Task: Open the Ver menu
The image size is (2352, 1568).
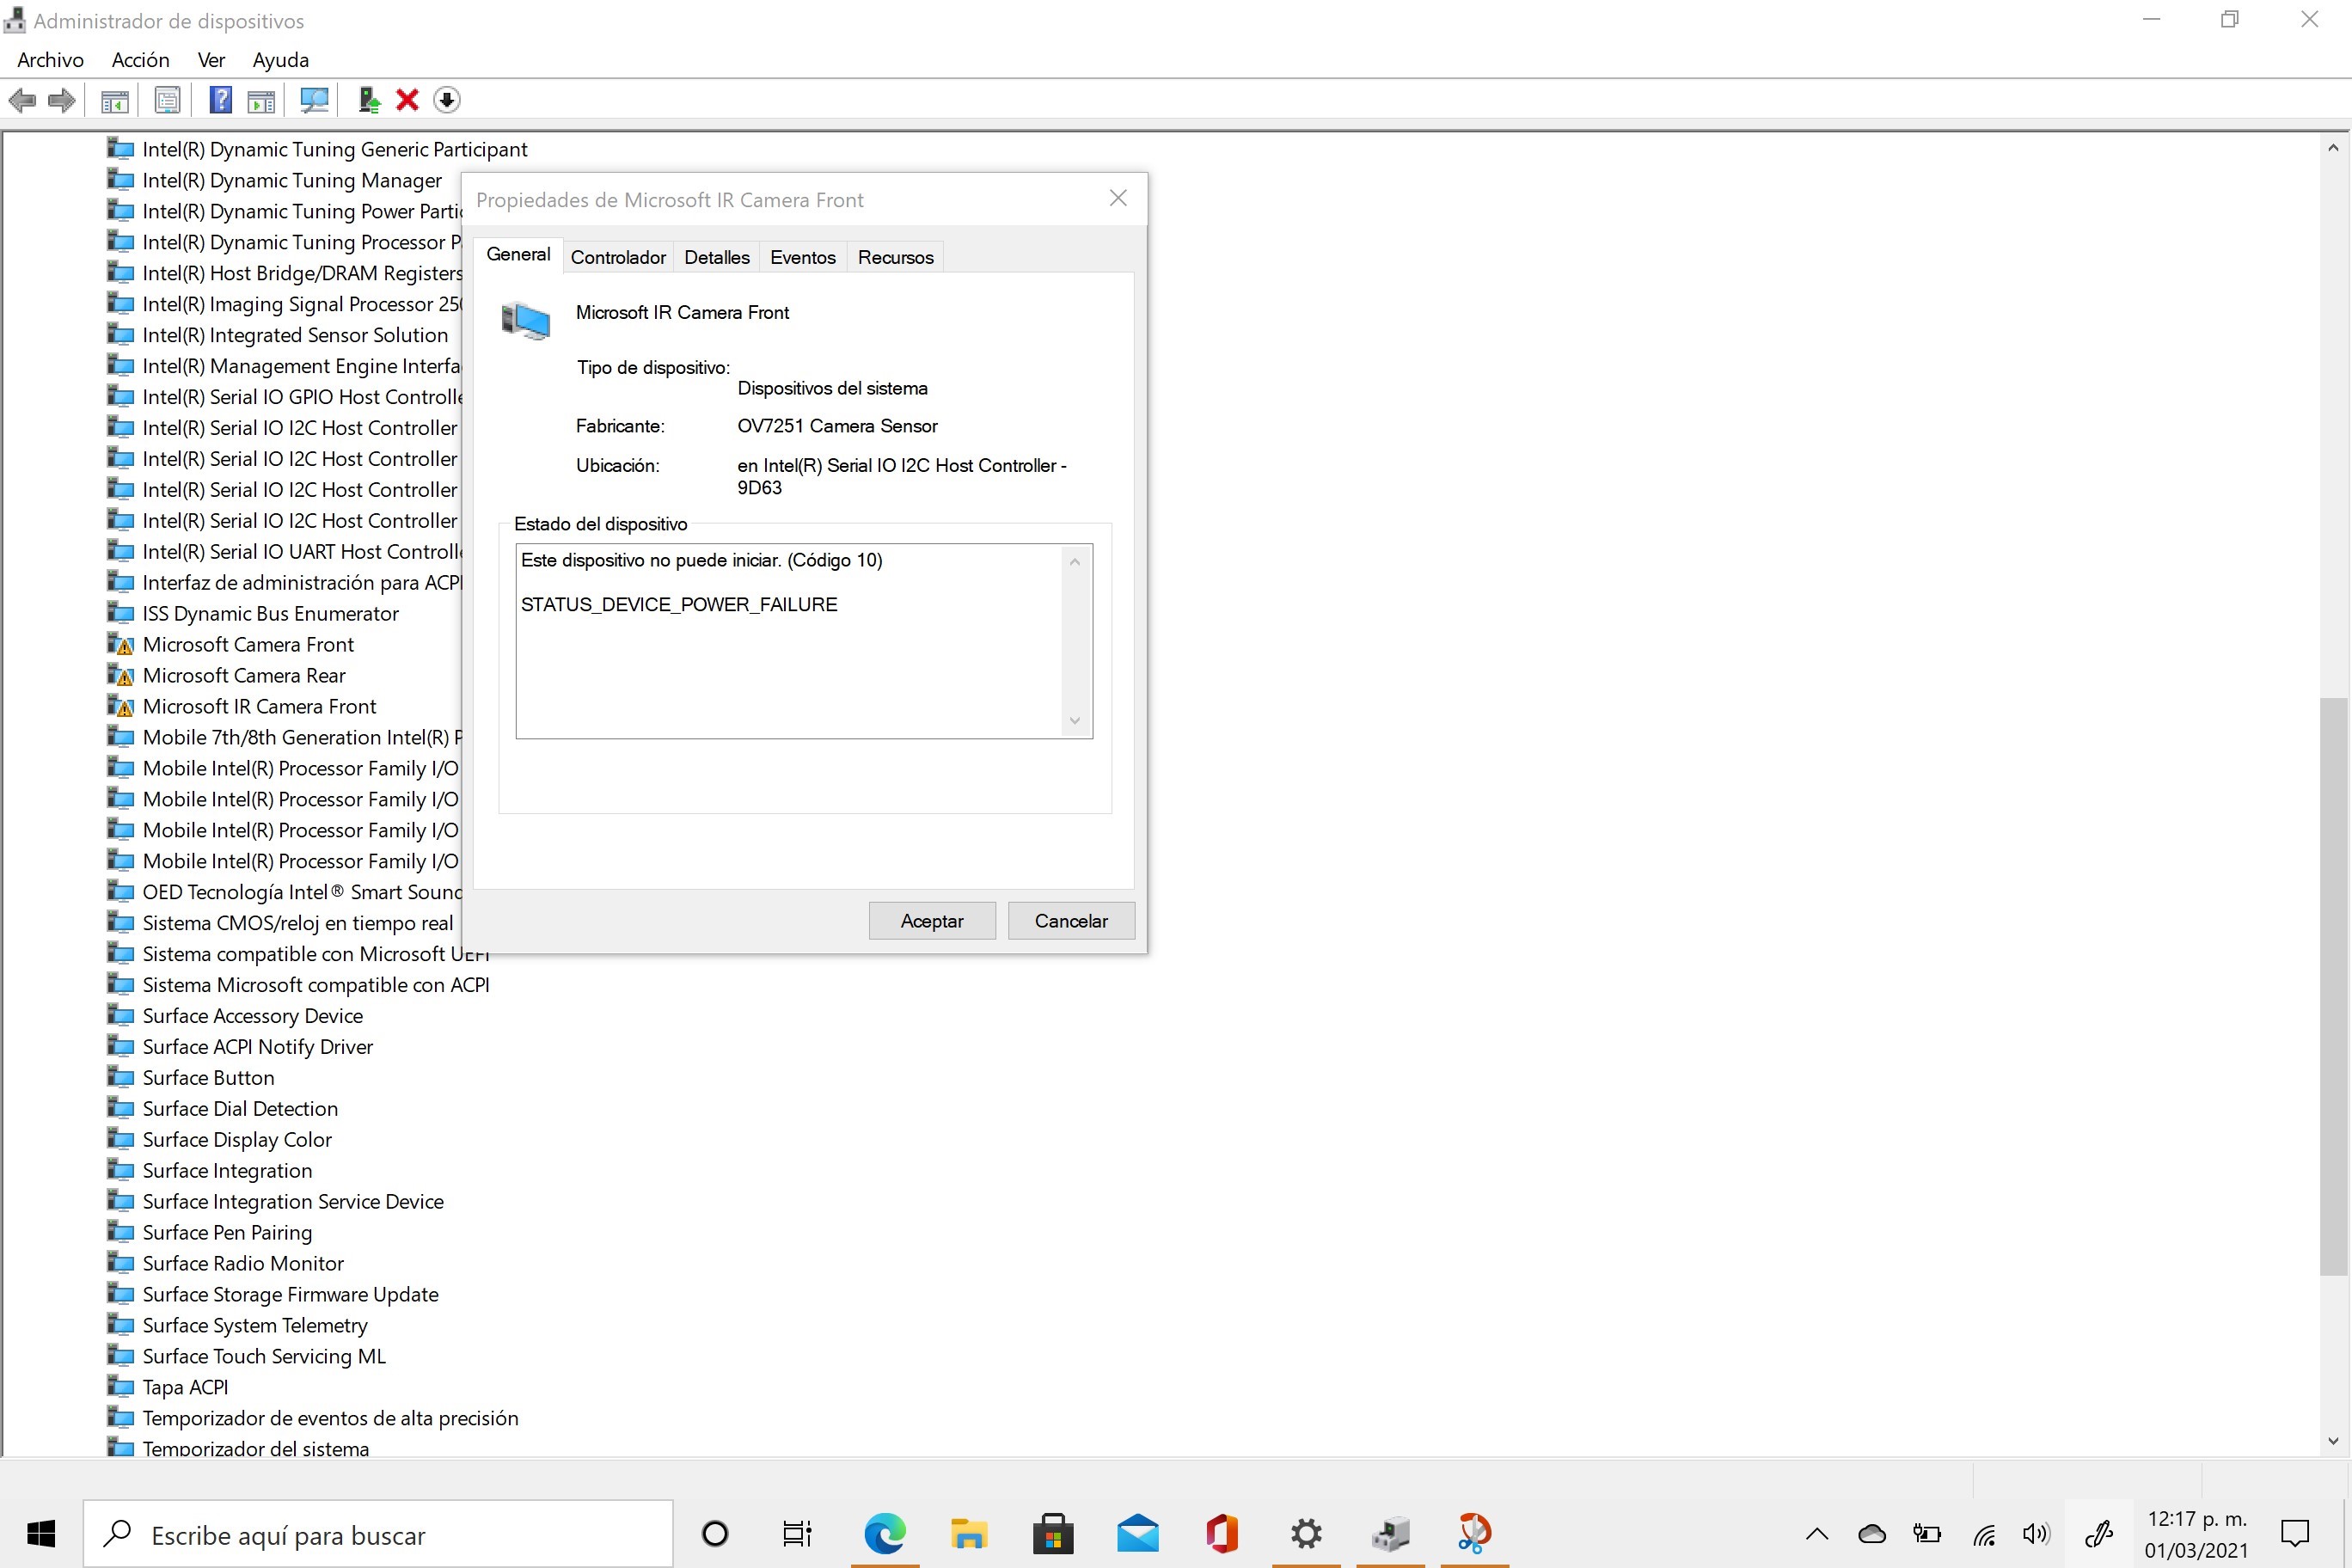Action: click(211, 60)
